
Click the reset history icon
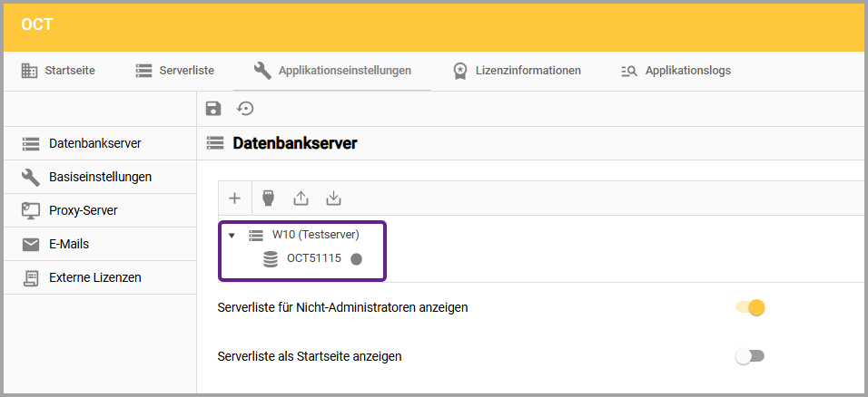[x=245, y=109]
